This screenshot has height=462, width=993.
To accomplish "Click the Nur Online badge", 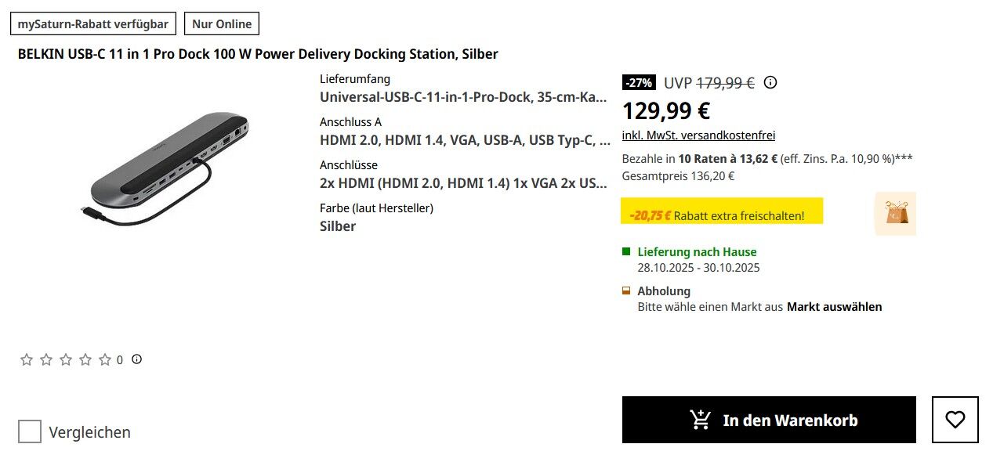I will pyautogui.click(x=222, y=24).
